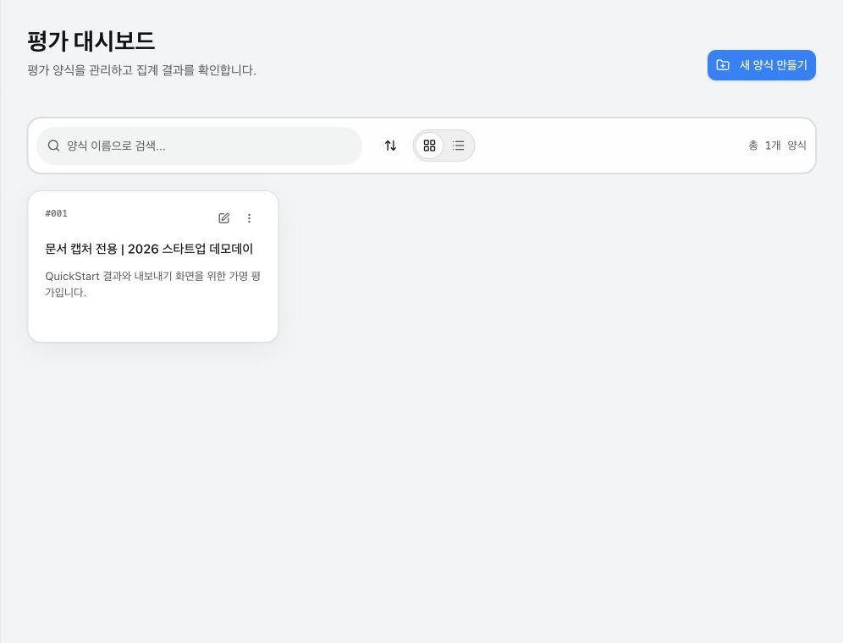Switch to list view
The width and height of the screenshot is (843, 643).
coord(458,146)
